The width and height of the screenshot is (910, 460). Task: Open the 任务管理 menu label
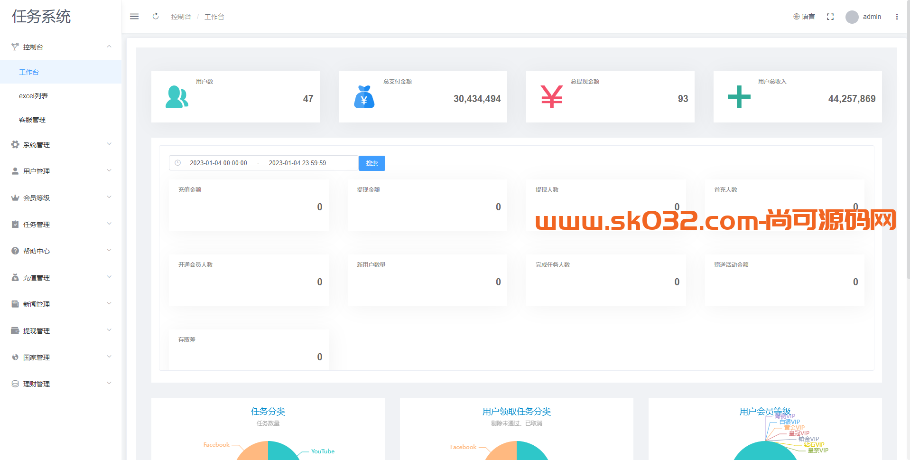click(37, 225)
